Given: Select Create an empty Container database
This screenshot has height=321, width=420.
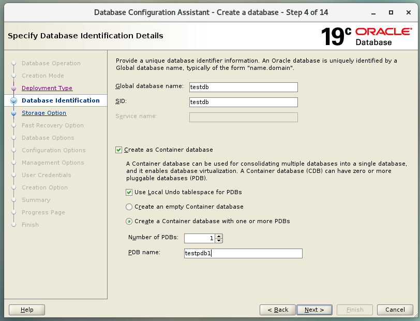Looking at the screenshot, I should [x=129, y=207].
